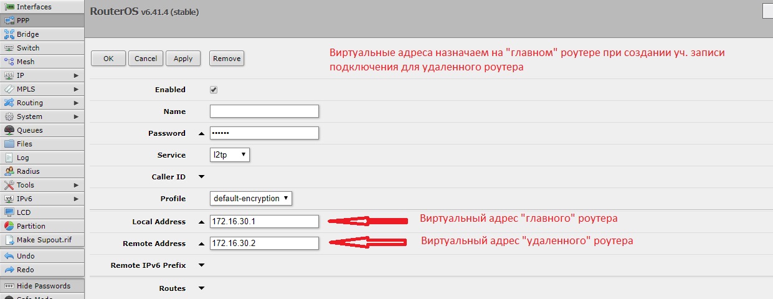Toggle the Enabled checkbox
The height and width of the screenshot is (299, 773).
[x=214, y=90]
